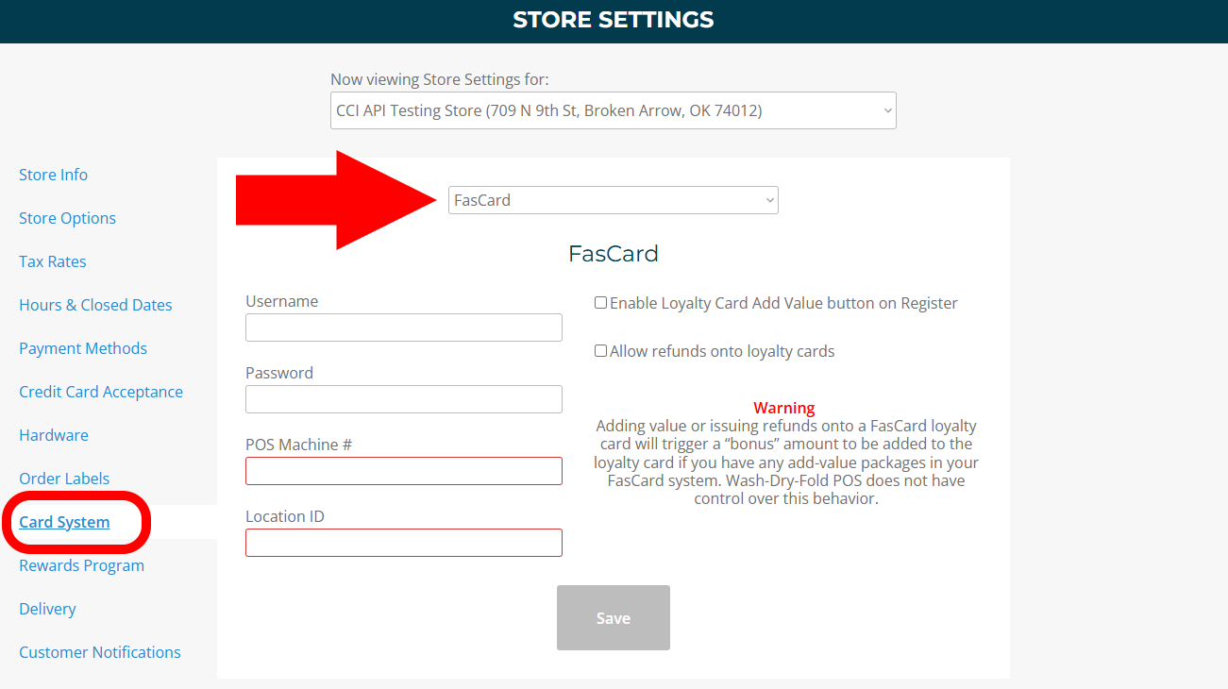Click the STORE SETTINGS page title
This screenshot has height=689, width=1228.
point(614,19)
